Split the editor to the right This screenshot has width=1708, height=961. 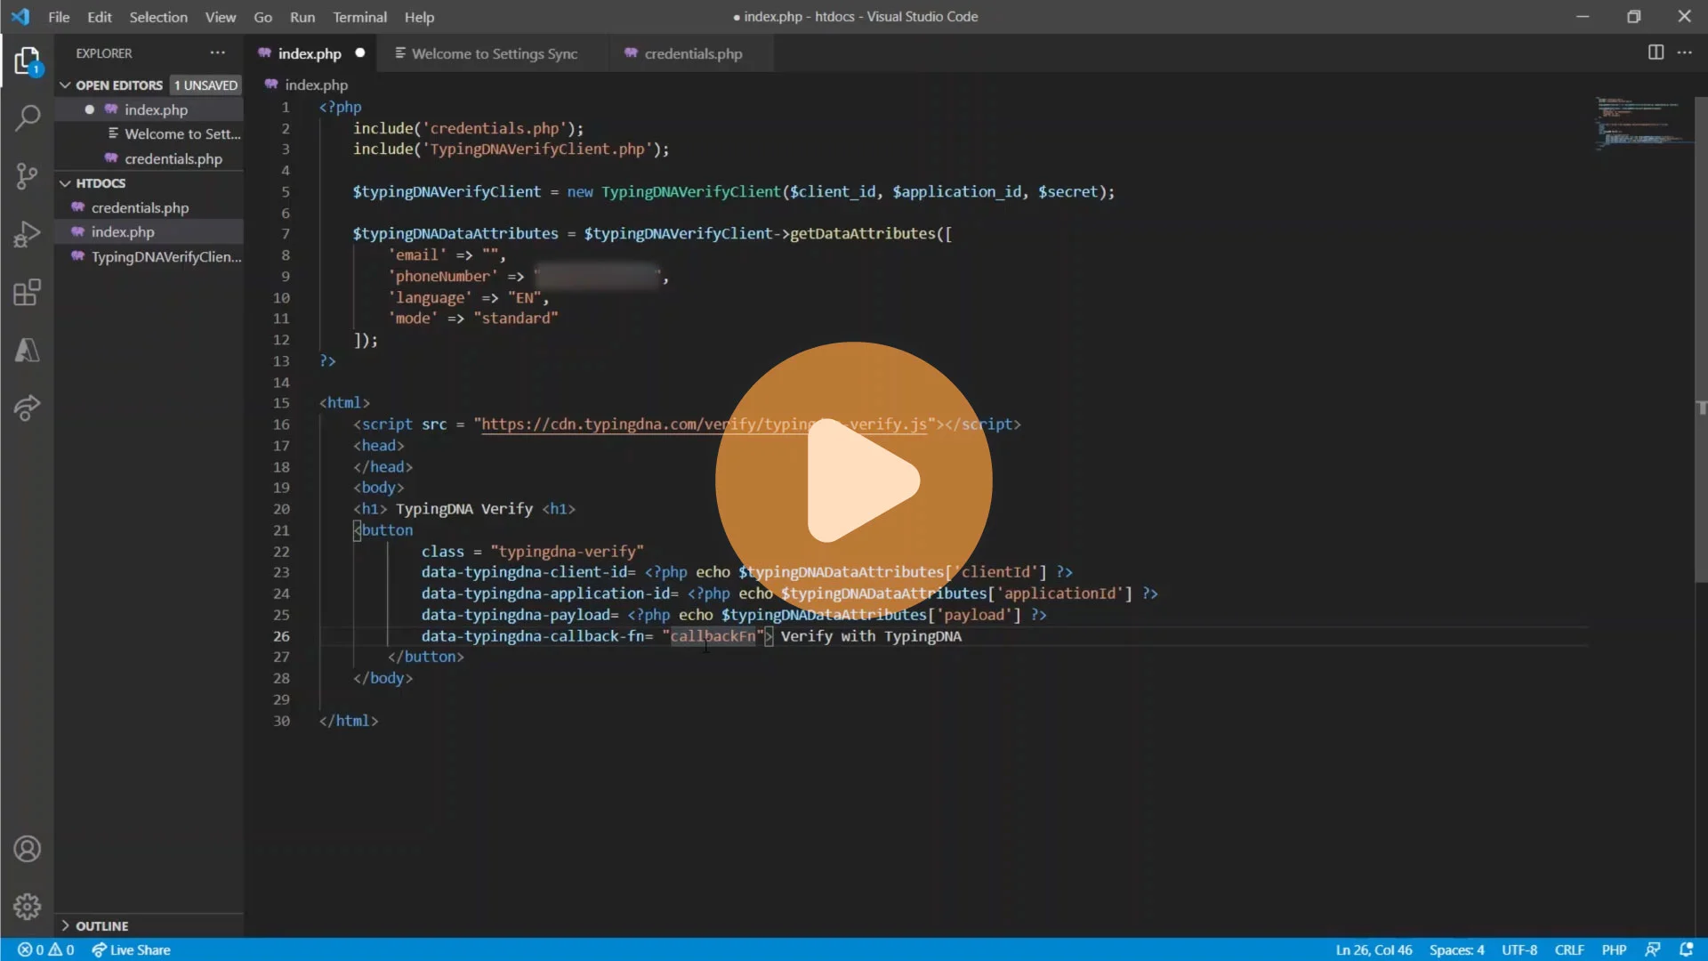pos(1656,52)
